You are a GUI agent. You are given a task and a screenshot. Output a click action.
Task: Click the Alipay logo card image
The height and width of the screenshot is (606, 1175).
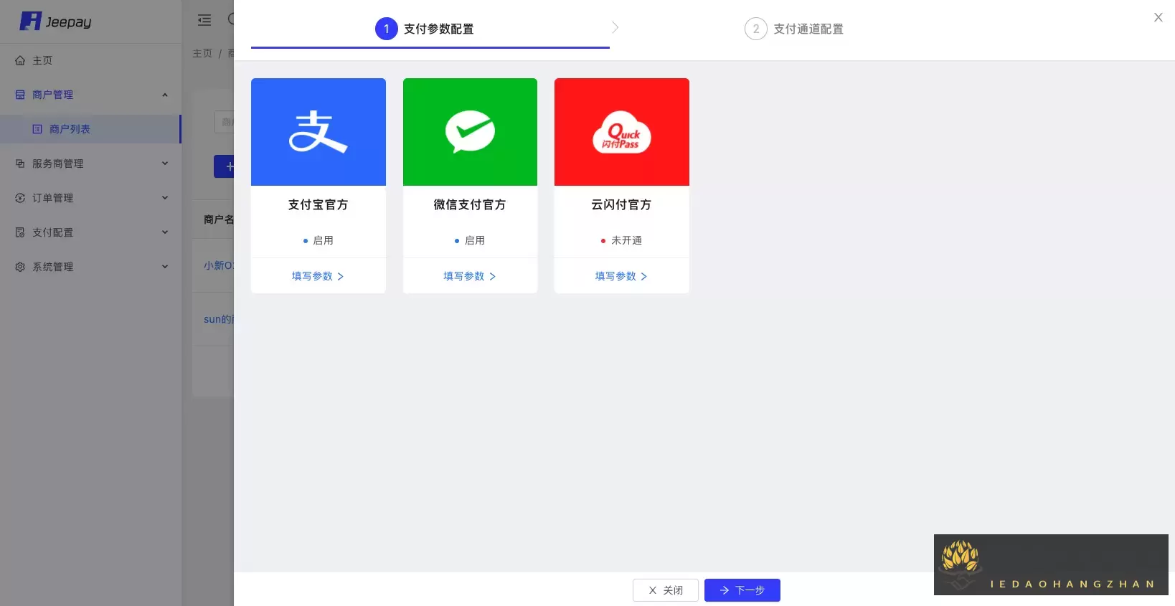[x=318, y=132]
